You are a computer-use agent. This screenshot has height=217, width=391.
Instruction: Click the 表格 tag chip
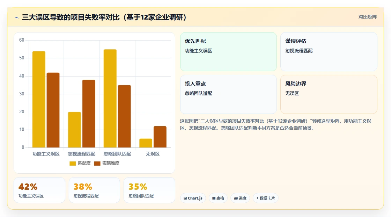click(218, 198)
